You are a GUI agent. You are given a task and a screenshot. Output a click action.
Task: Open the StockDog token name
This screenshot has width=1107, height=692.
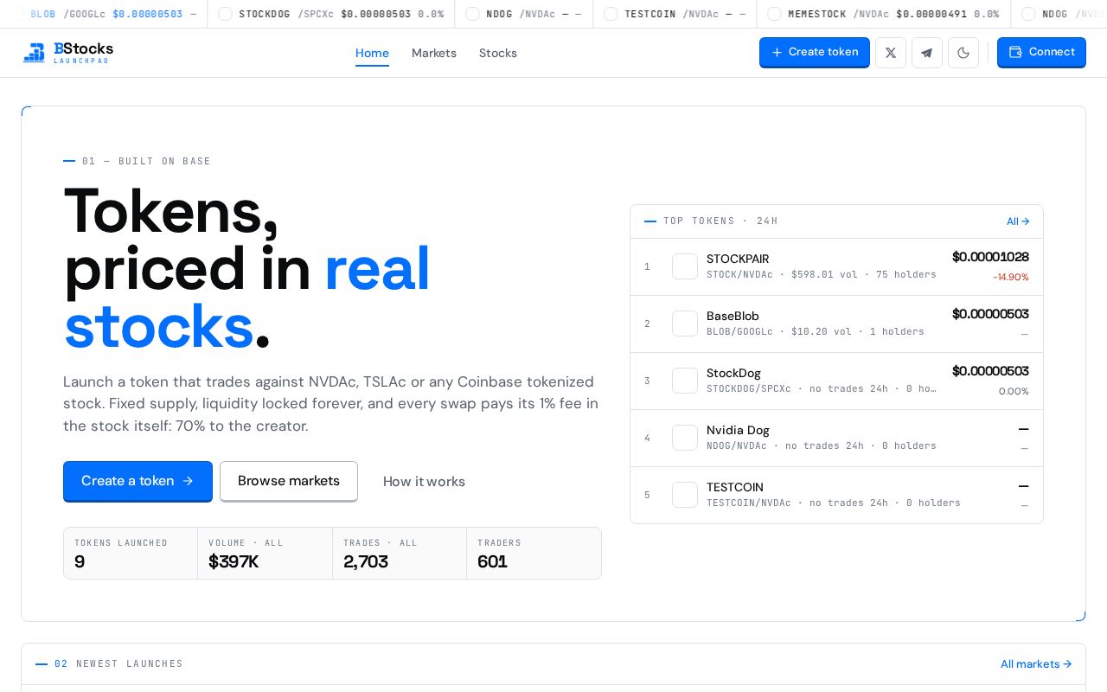click(x=733, y=373)
